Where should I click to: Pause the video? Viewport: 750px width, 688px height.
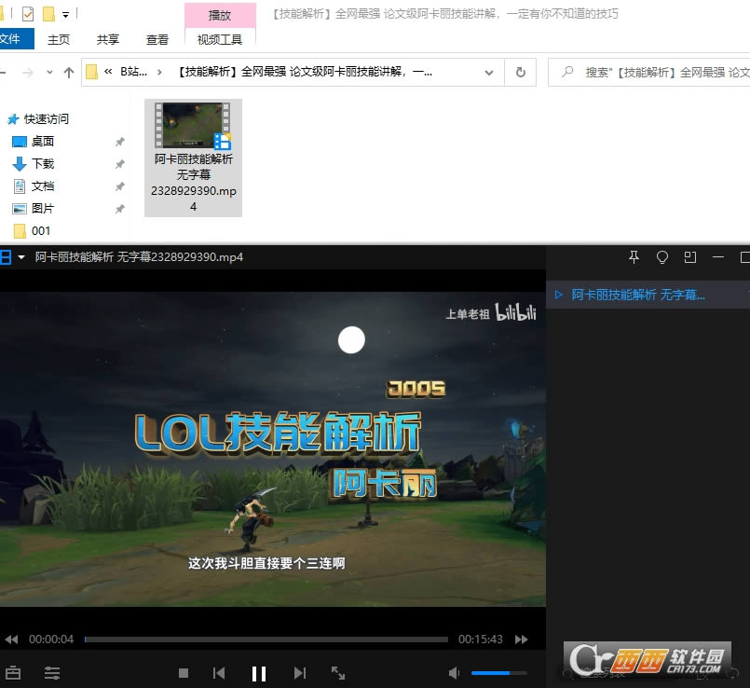pos(259,673)
